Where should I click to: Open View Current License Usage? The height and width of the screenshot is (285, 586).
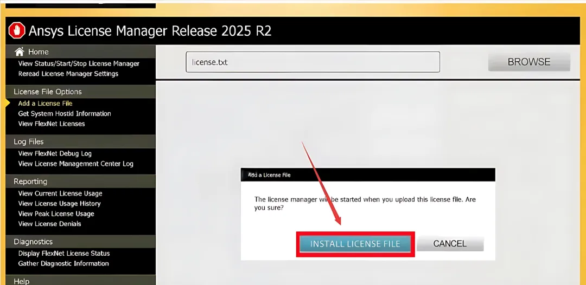[60, 193]
